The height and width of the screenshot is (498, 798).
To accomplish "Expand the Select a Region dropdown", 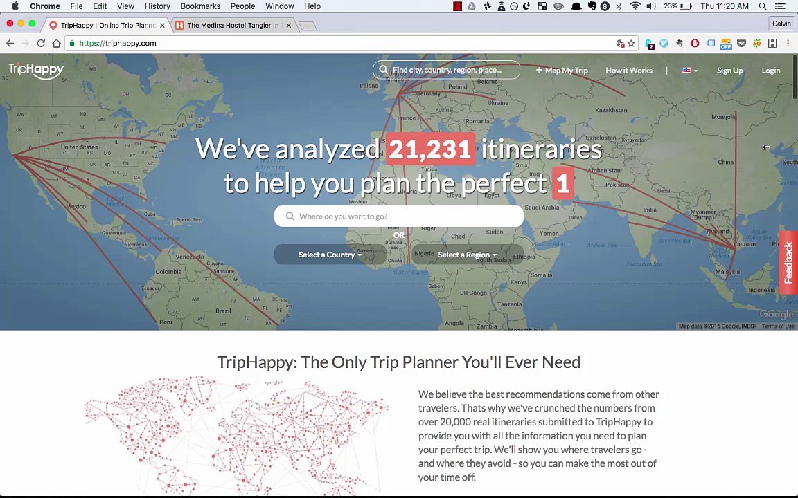I will point(467,255).
